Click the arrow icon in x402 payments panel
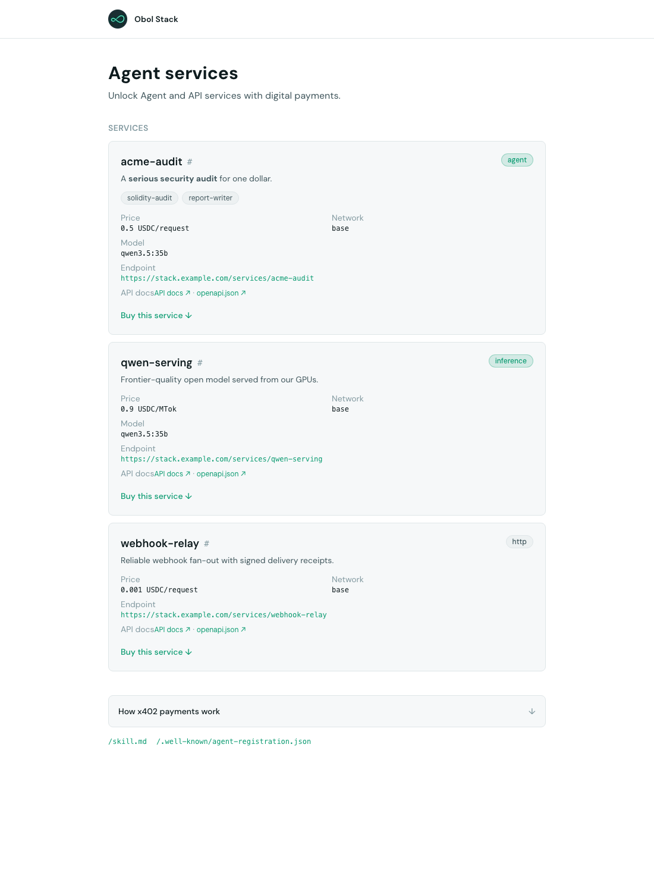 532,711
